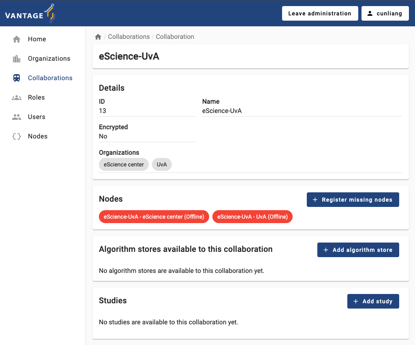
Task: Click 'No studies are available' message
Action: pyautogui.click(x=169, y=322)
